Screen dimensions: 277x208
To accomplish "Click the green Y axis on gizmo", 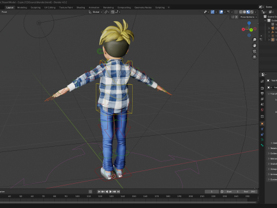I will tap(251, 29).
